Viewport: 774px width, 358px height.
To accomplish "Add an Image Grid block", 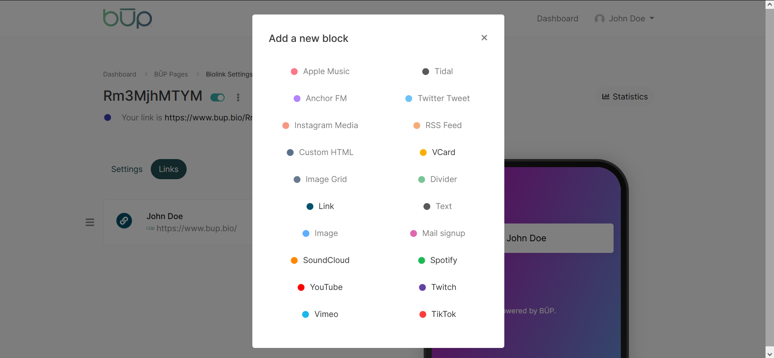I will [320, 179].
